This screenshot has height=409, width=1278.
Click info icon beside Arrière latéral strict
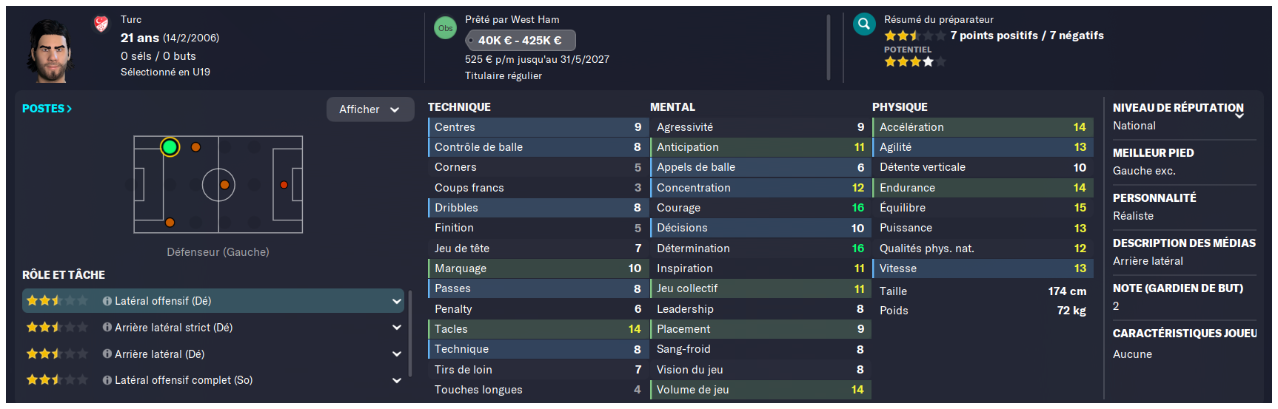pyautogui.click(x=107, y=328)
